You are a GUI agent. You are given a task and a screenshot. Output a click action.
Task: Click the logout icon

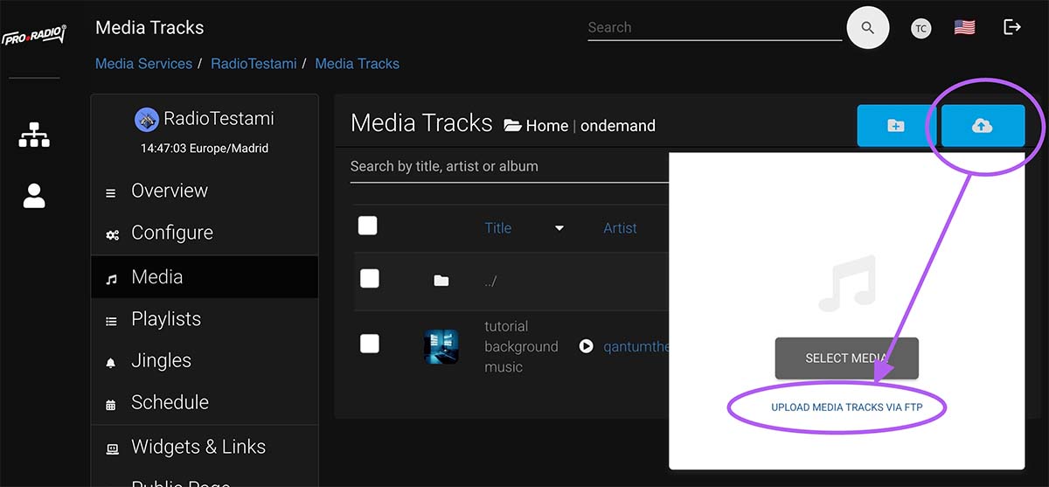pos(1012,27)
